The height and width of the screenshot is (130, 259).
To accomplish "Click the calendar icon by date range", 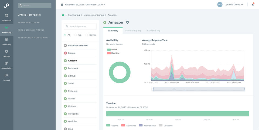I will tap(62, 5).
